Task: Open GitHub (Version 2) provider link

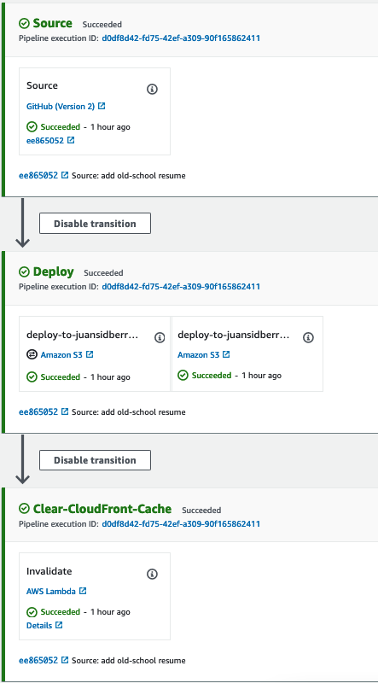Action: coord(61,106)
